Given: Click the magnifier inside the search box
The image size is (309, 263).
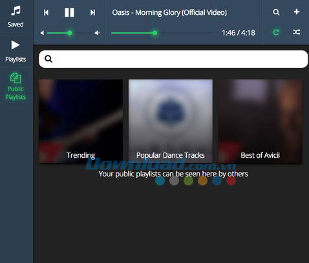Looking at the screenshot, I should 48,59.
